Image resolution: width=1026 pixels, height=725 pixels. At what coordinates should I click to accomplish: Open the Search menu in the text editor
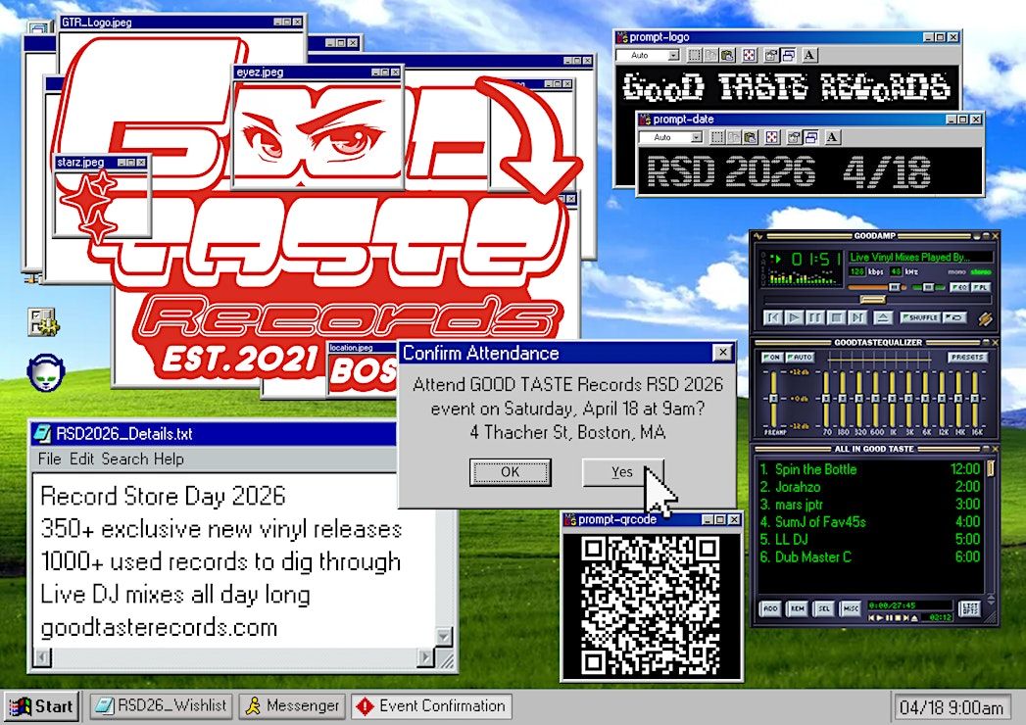point(123,459)
